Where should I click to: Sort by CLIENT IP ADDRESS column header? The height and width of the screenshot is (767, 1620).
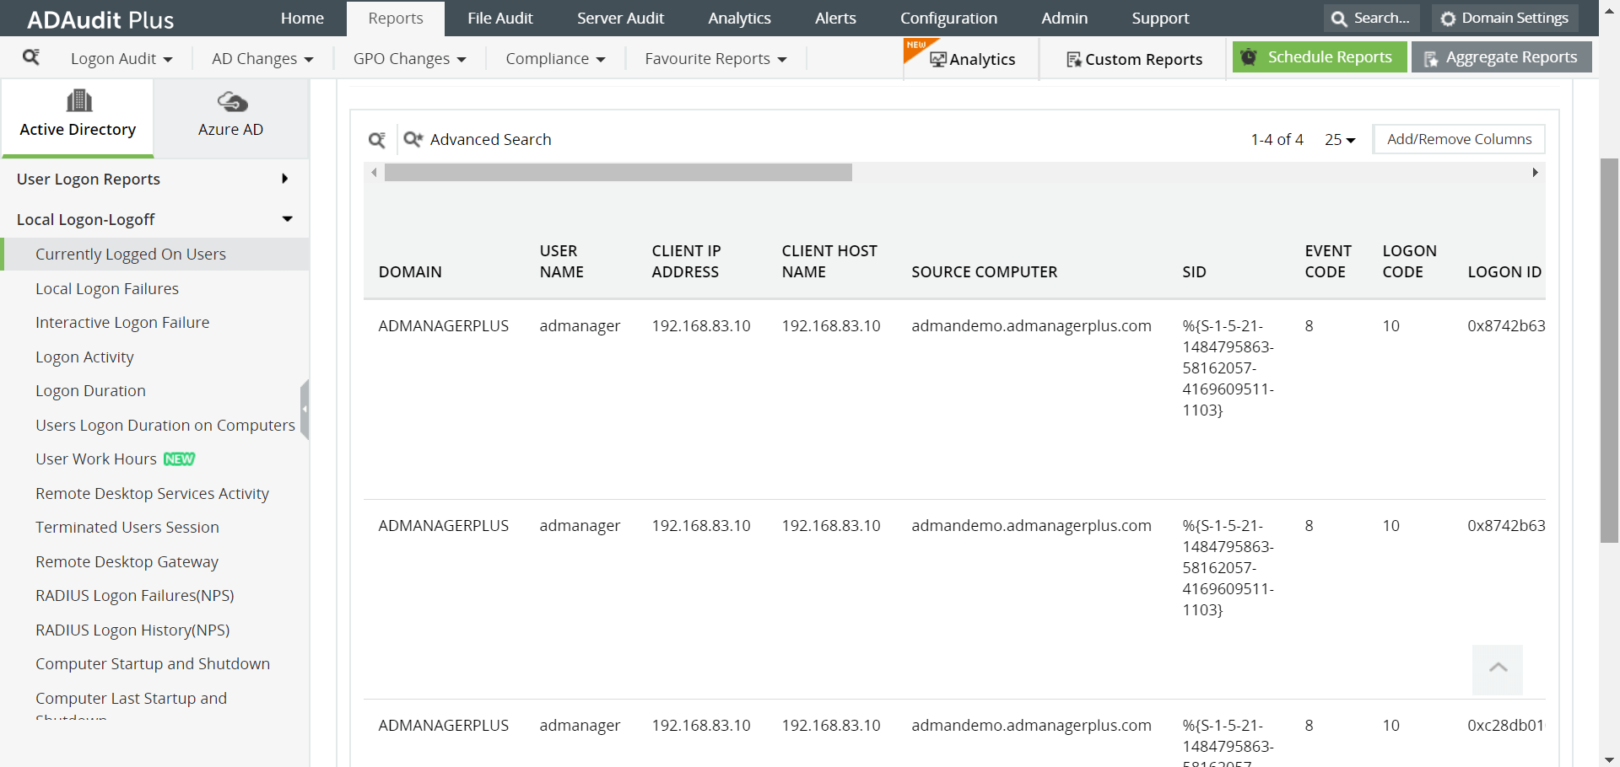coord(686,261)
